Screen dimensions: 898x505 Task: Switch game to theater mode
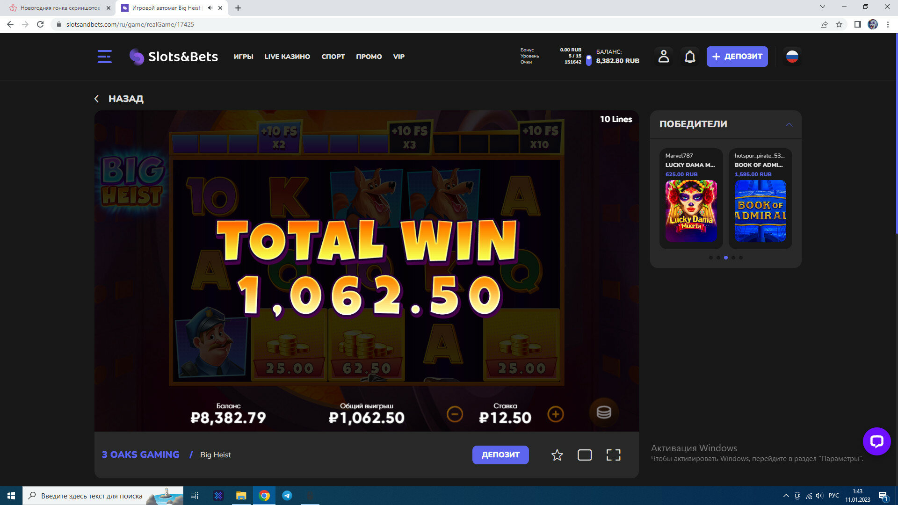[x=585, y=455]
